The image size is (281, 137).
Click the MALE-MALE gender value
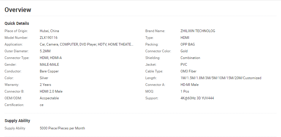tap(49, 65)
